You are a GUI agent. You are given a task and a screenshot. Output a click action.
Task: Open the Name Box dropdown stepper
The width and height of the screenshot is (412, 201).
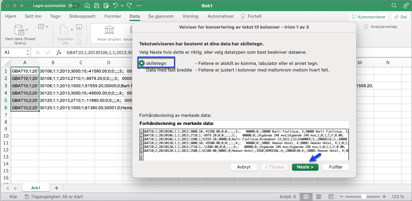pos(28,53)
